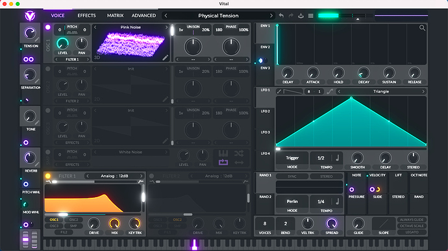
Task: Click the Reverb macro edit pencil
Action: (x=37, y=165)
